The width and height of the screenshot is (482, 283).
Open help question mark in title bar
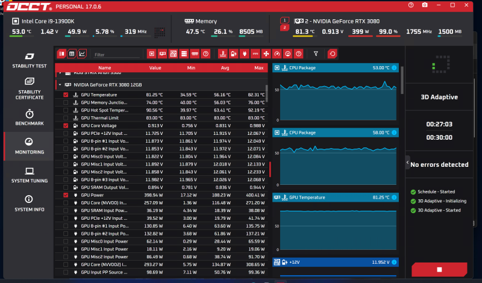click(x=411, y=5)
